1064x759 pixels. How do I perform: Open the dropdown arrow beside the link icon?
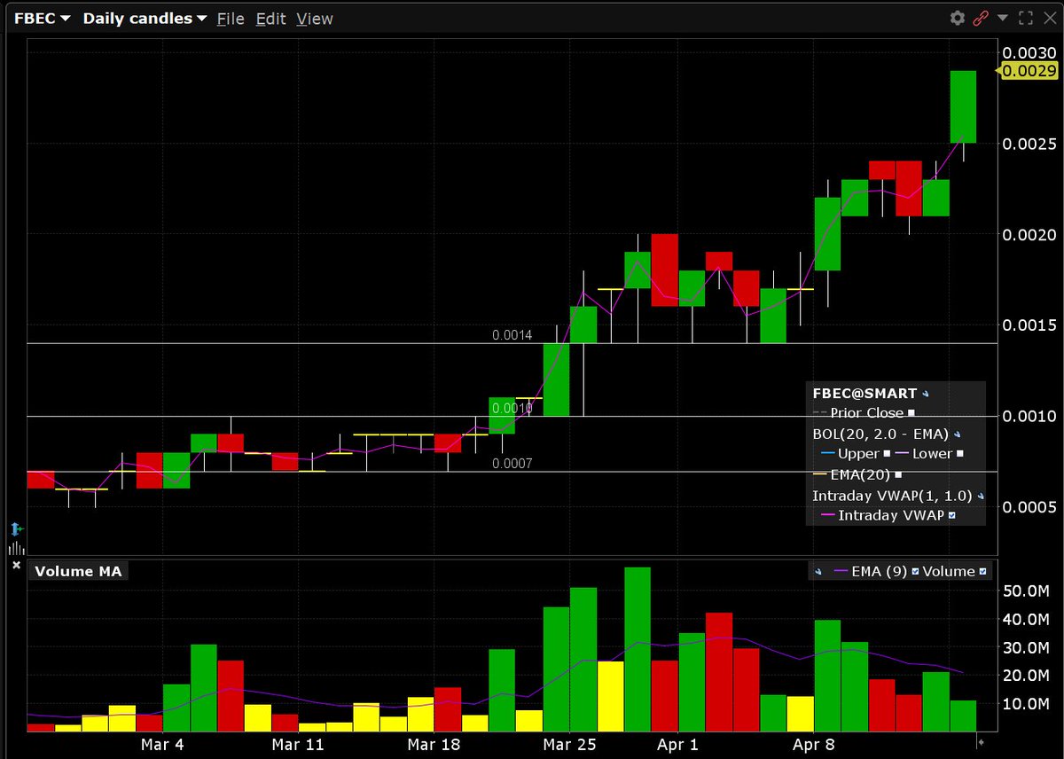pyautogui.click(x=1003, y=18)
